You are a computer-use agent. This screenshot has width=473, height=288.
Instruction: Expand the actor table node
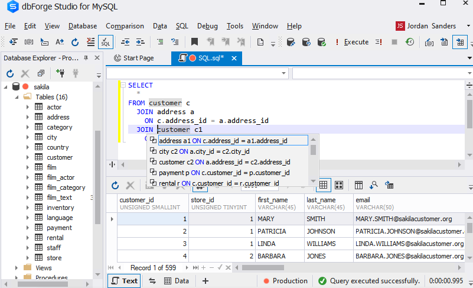(27, 107)
